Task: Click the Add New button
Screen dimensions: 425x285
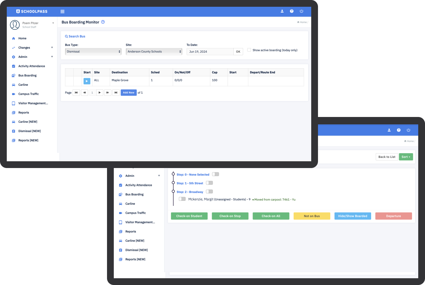Action: tap(129, 93)
